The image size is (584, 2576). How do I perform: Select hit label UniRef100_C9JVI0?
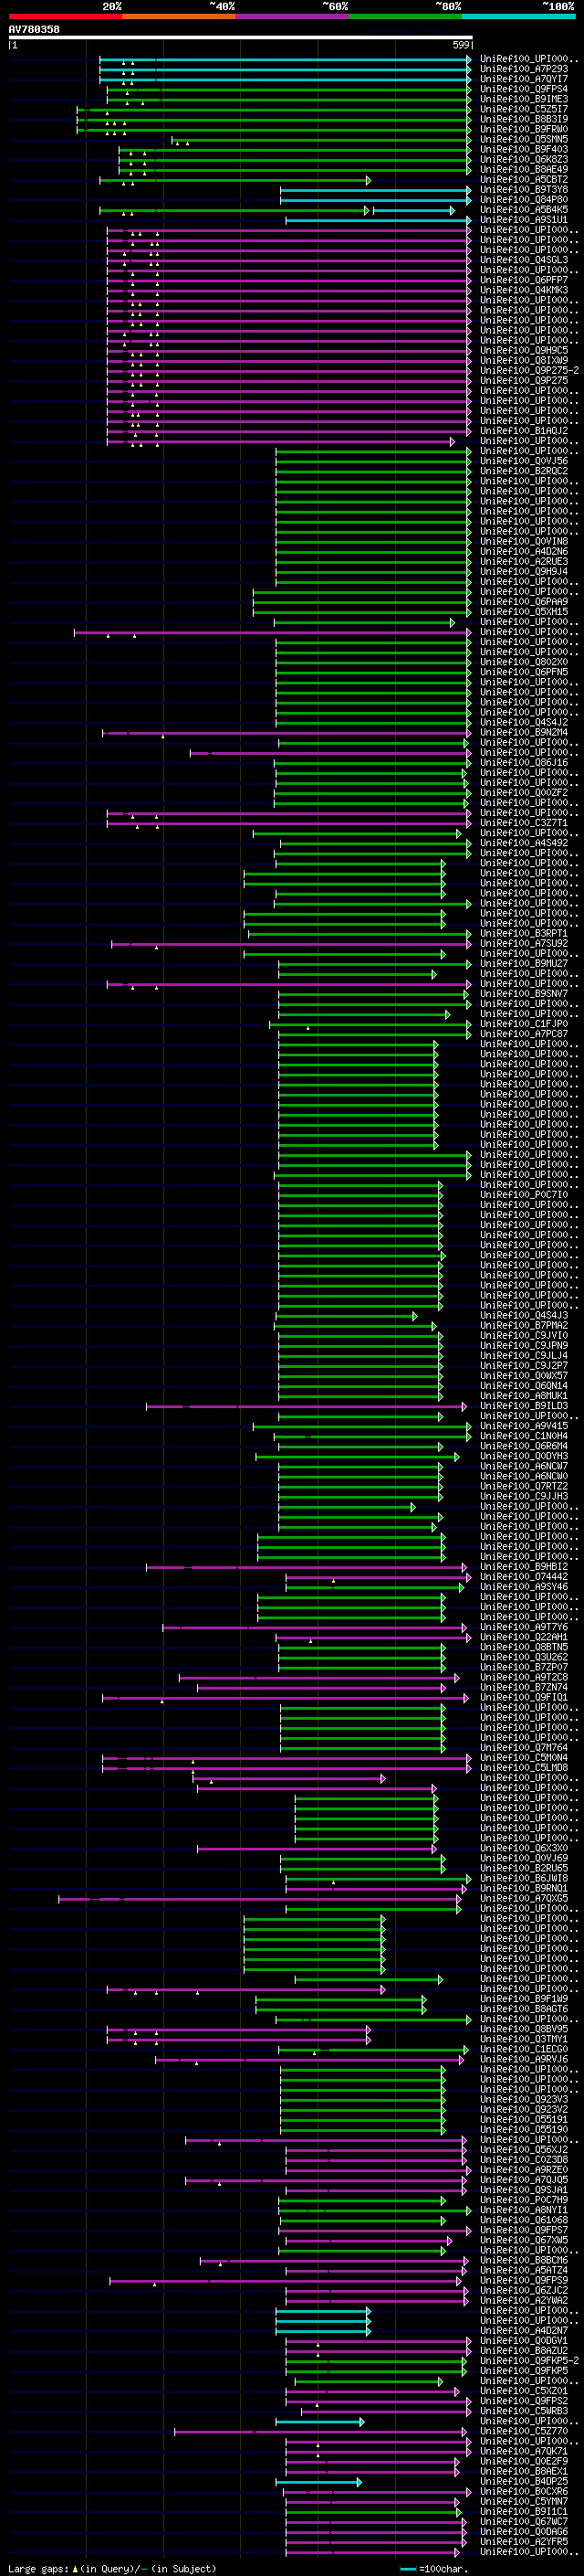point(524,1335)
